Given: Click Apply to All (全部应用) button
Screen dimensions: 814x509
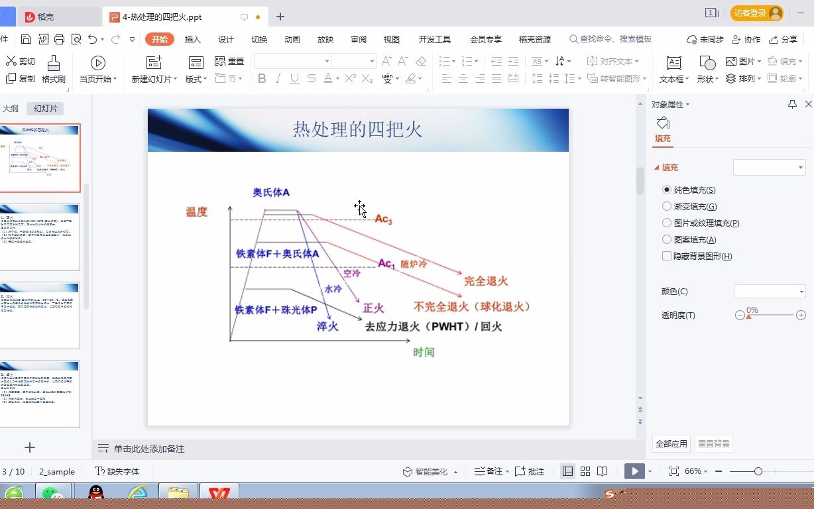Looking at the screenshot, I should pyautogui.click(x=671, y=443).
